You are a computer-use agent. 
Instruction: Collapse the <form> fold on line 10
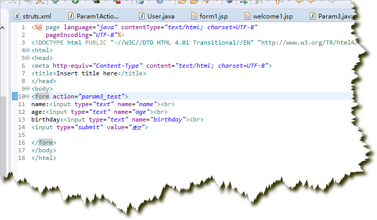tap(28, 96)
